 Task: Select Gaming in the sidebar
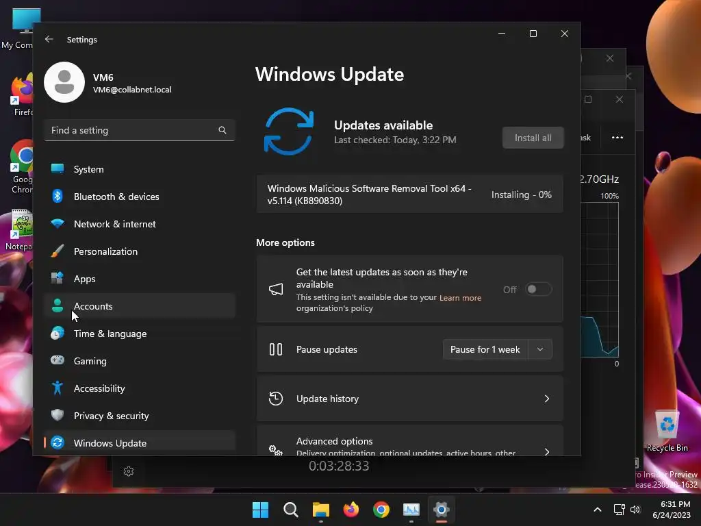[140, 361]
